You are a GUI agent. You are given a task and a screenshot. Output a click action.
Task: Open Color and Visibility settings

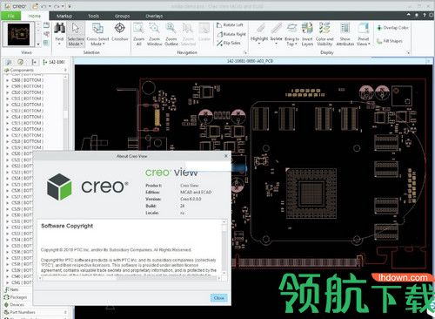pyautogui.click(x=325, y=29)
